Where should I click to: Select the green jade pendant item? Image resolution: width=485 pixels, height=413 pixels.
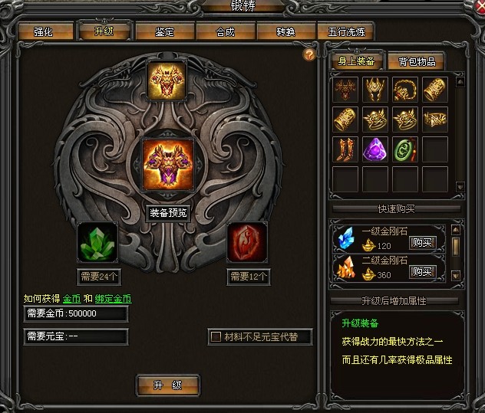(x=405, y=149)
